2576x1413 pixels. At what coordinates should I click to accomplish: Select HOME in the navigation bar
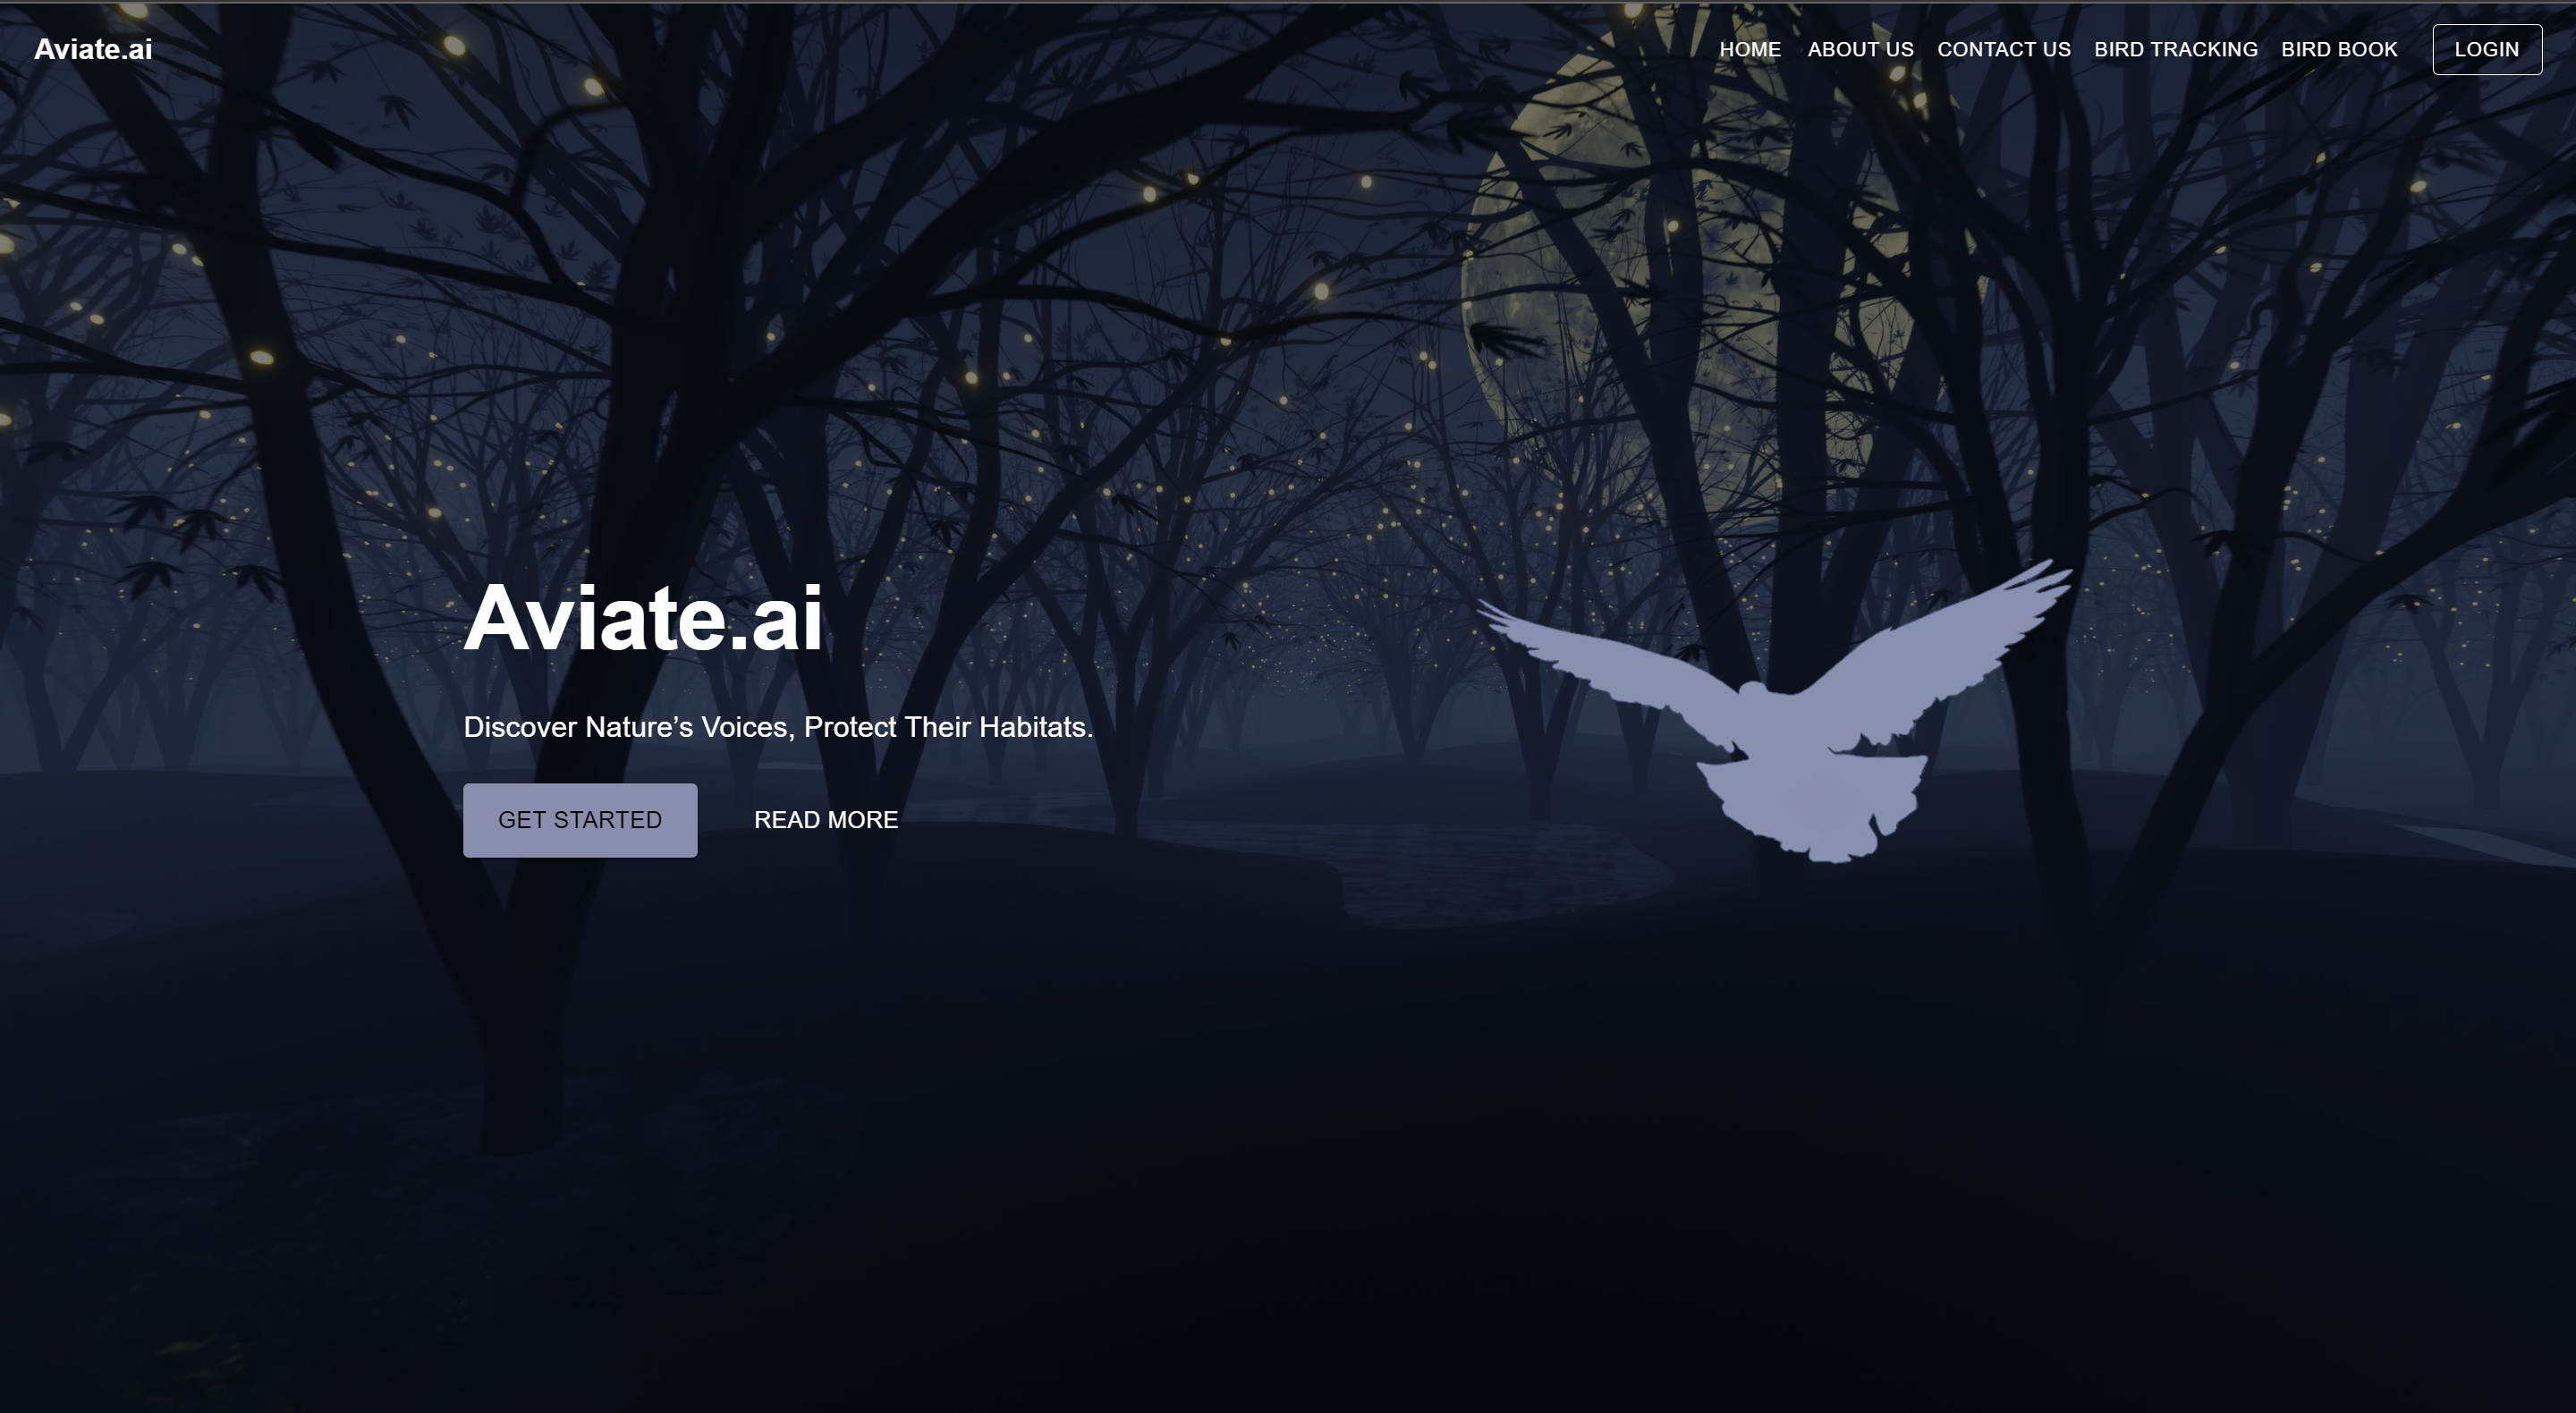1750,49
